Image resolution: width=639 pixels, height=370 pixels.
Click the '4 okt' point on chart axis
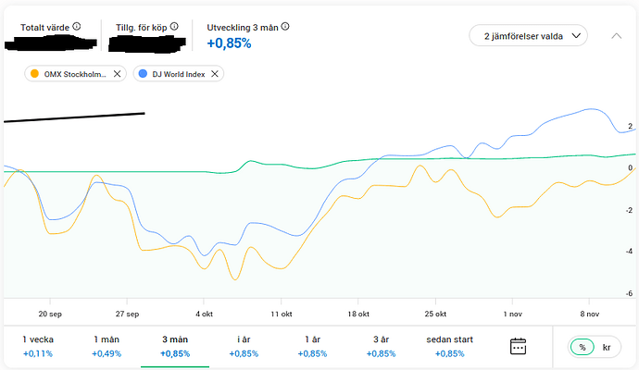205,313
